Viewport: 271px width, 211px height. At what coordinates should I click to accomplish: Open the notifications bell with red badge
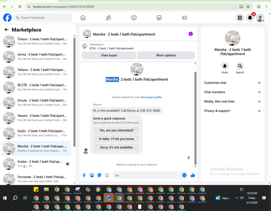coord(250,18)
